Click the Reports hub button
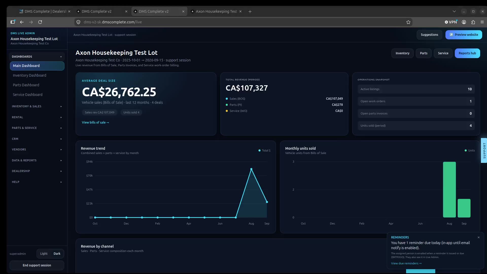Screen dimensions: 487x274 click(x=467, y=53)
